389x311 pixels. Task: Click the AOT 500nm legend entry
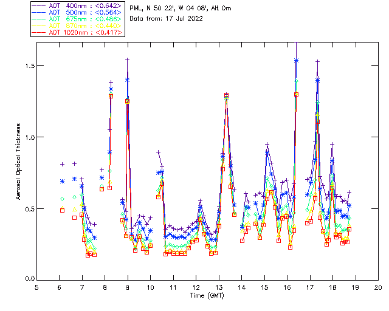point(77,12)
